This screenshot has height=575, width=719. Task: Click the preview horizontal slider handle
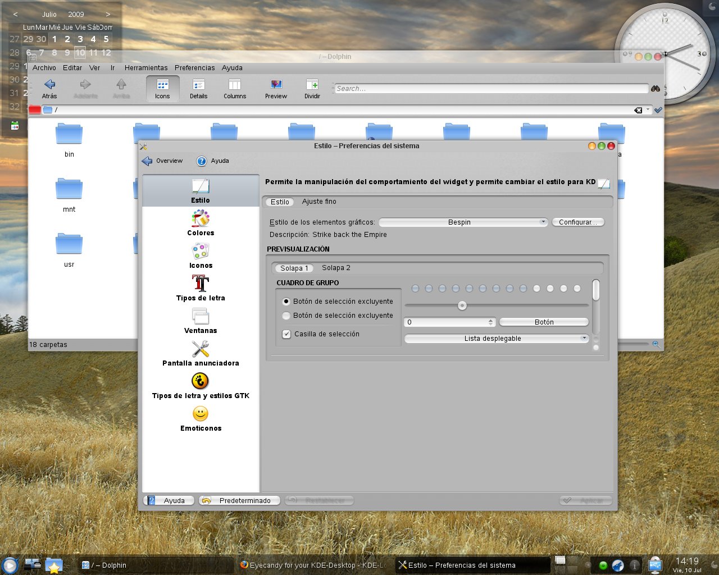coord(462,306)
